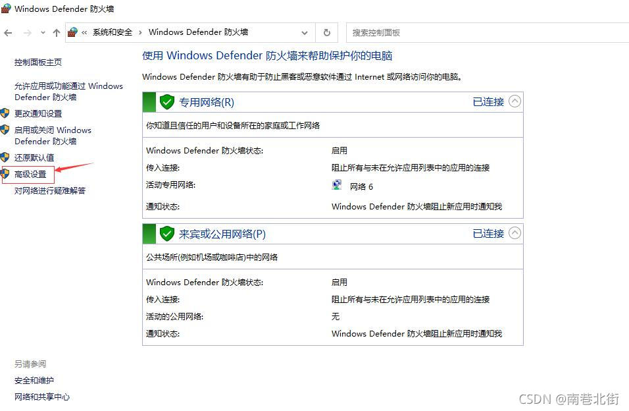Open 还原默认值 link

click(x=34, y=157)
